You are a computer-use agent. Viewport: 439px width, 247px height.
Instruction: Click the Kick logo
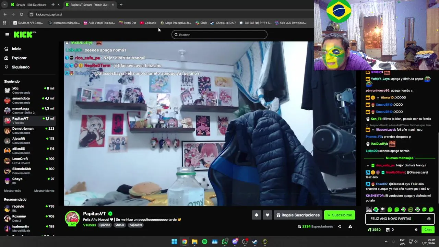pos(25,34)
